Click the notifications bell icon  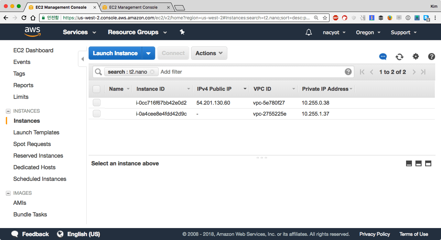309,32
